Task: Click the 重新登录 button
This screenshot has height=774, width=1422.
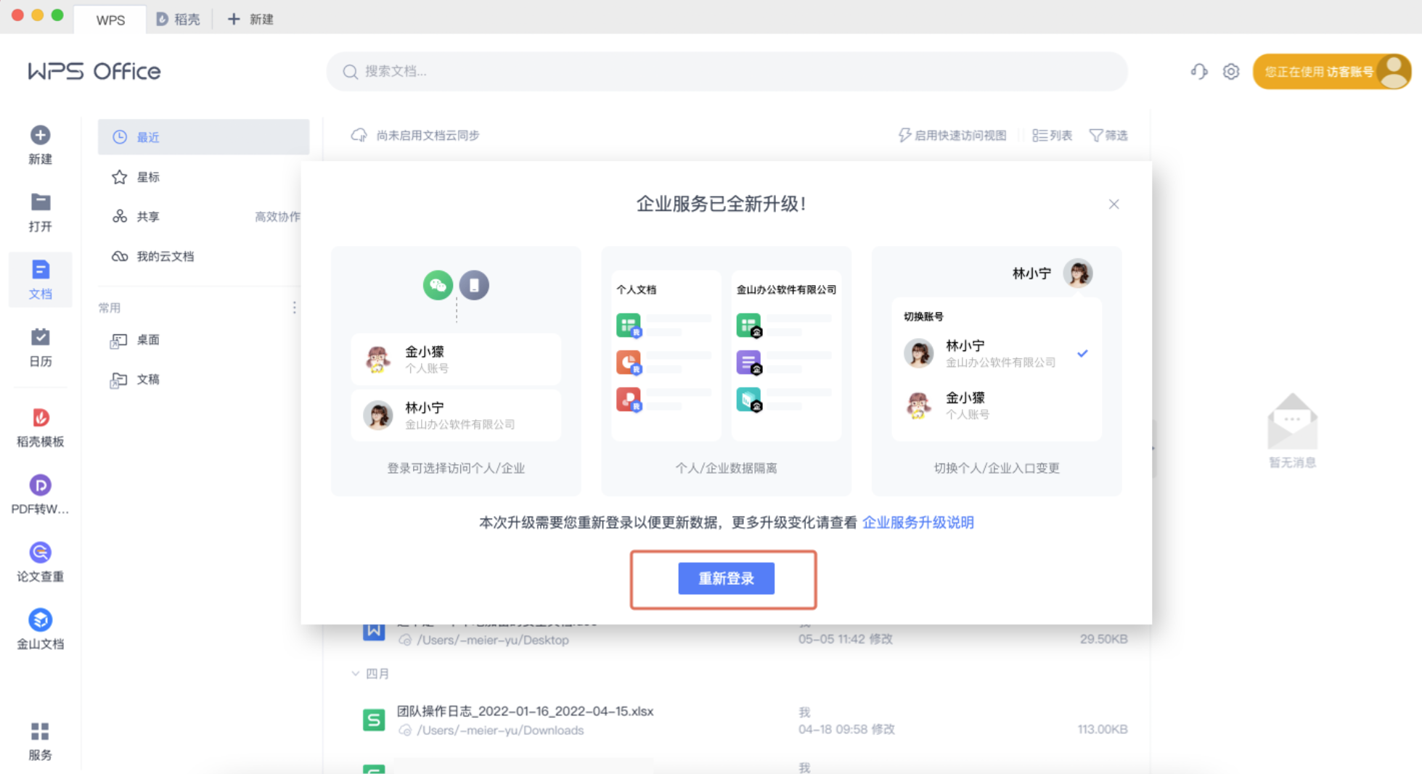Action: pyautogui.click(x=726, y=578)
